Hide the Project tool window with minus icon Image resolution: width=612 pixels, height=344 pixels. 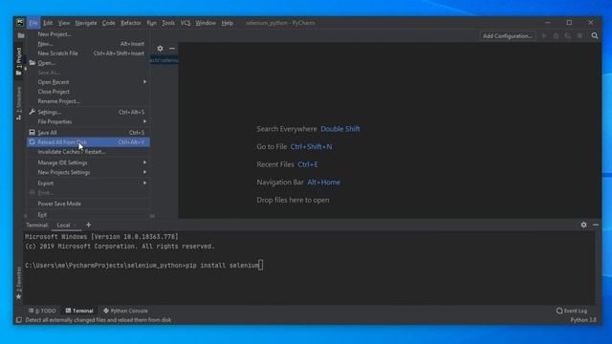(172, 49)
